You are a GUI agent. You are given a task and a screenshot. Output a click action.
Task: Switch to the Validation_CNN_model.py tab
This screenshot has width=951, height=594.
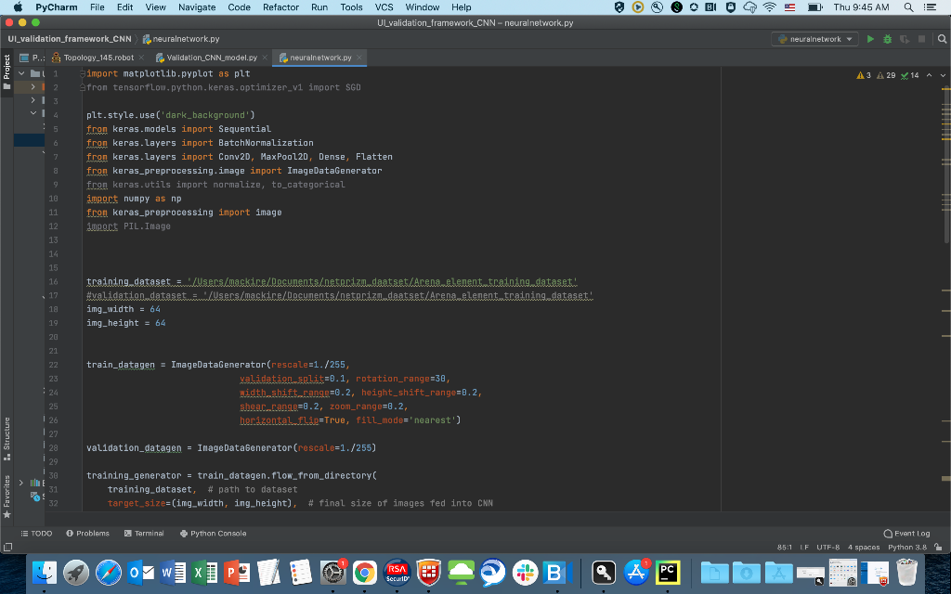[212, 58]
